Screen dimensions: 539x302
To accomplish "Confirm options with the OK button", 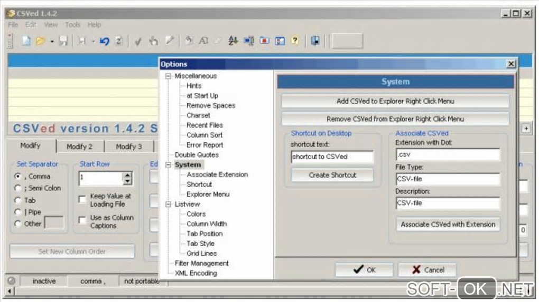I will (x=365, y=270).
